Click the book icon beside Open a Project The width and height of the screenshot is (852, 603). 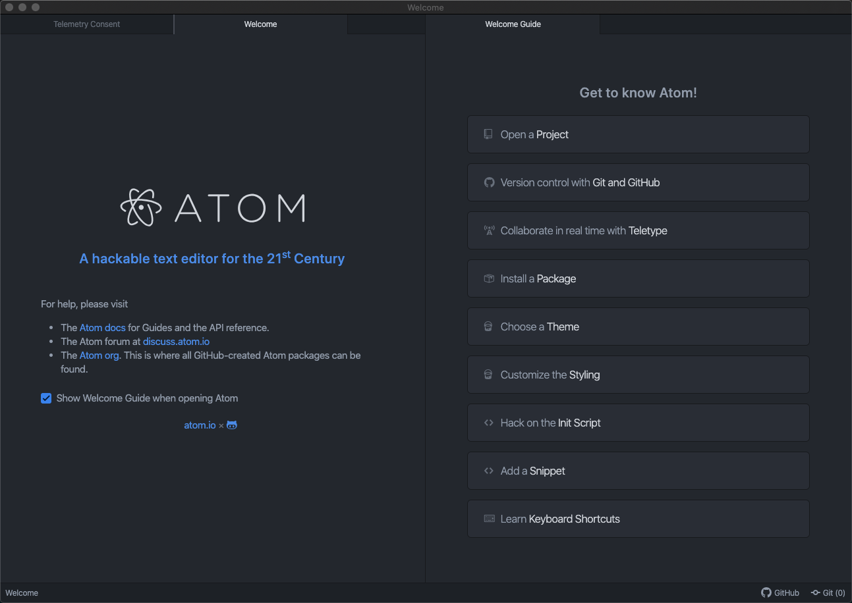pos(488,134)
